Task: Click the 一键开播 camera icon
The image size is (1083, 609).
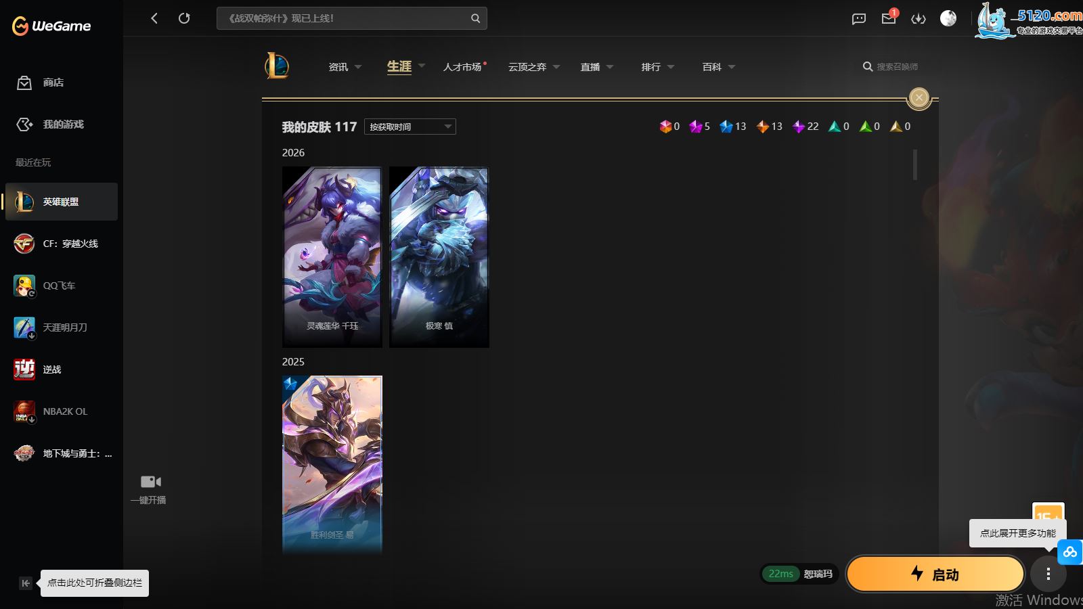Action: (x=150, y=482)
